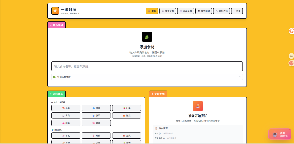Click the pink 1. 输入食材 step tab
Screen dimensions: 294x144
click(x=57, y=25)
